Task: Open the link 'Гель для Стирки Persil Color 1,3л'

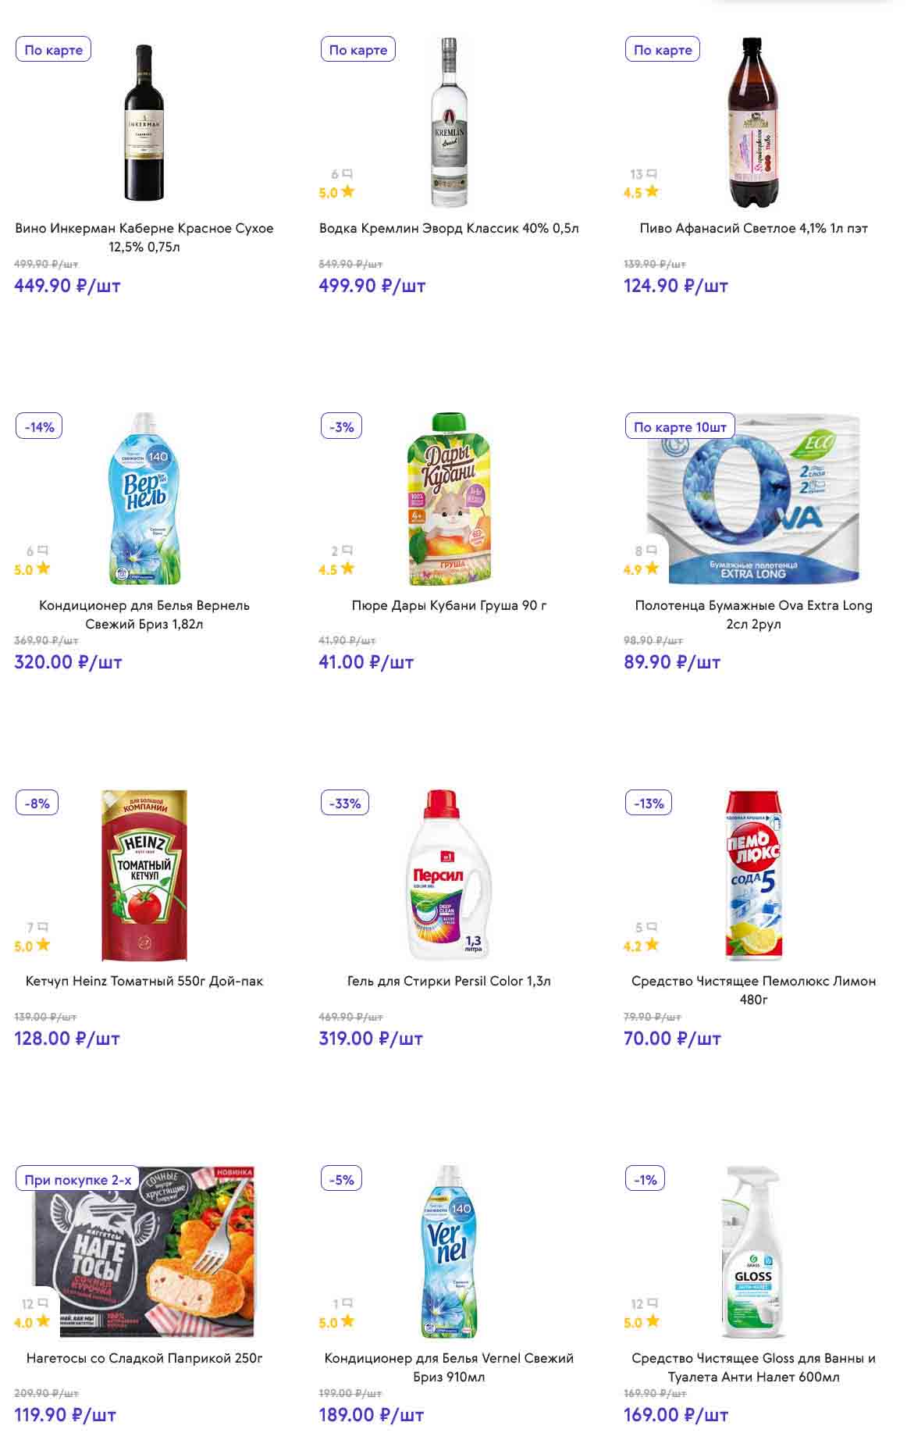Action: (449, 981)
